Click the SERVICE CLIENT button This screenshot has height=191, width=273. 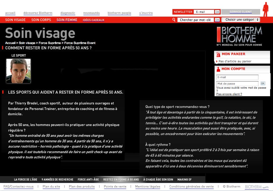[x=241, y=12]
